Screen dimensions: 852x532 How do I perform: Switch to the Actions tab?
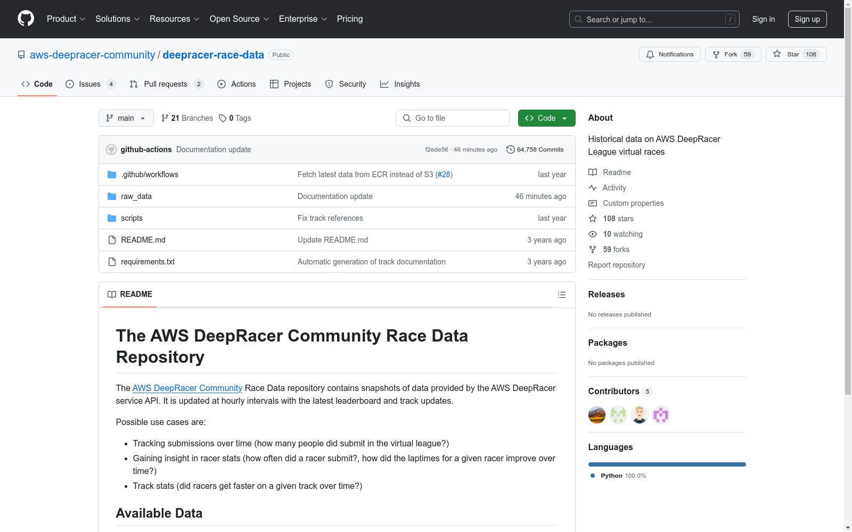[x=237, y=84]
